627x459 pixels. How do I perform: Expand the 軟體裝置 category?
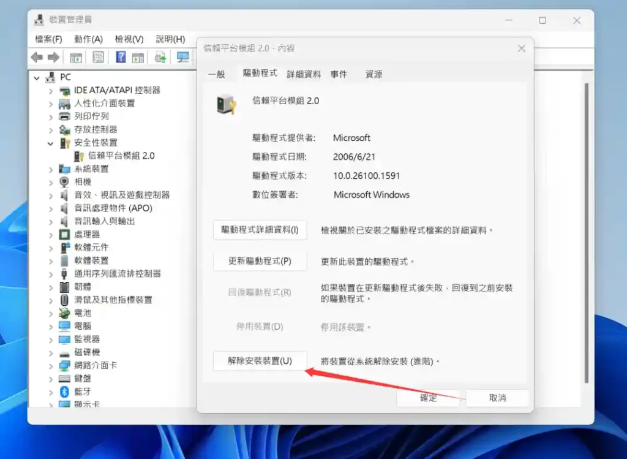click(51, 261)
